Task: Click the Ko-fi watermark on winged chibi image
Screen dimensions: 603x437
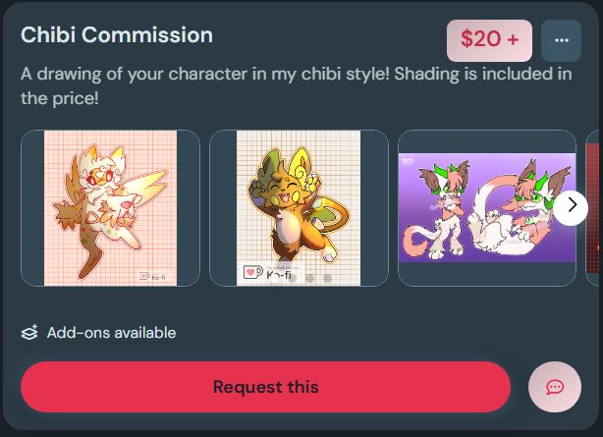Action: (x=152, y=277)
